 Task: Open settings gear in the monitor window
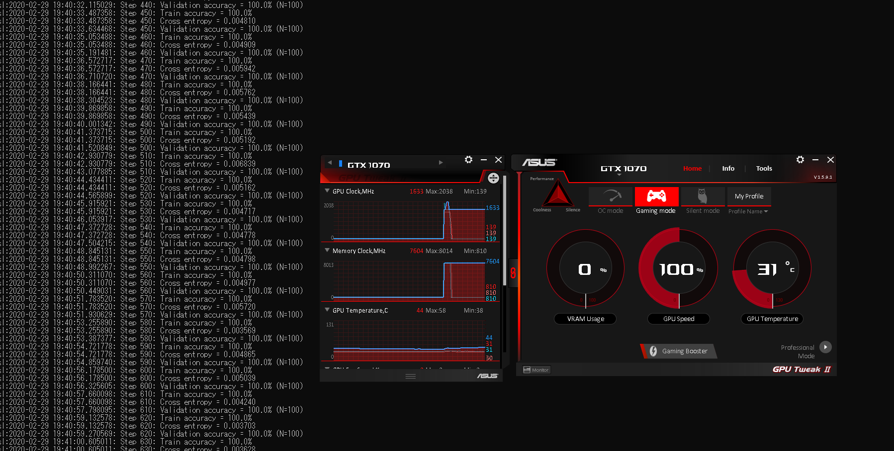point(468,159)
